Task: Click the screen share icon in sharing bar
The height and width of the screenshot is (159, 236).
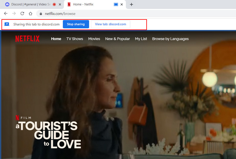Action: (x=7, y=24)
